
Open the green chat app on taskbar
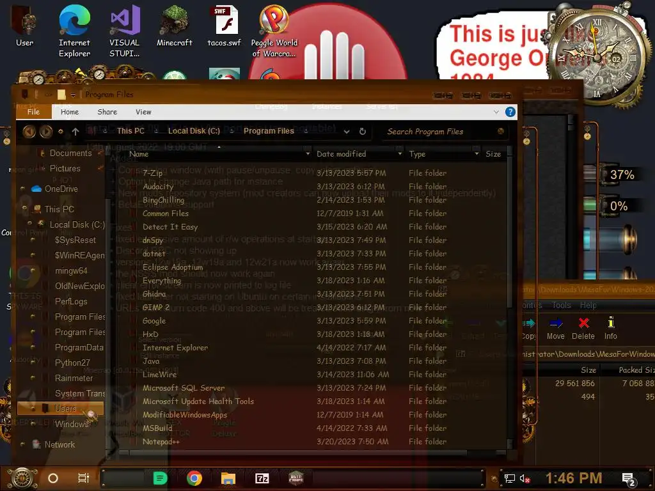(x=160, y=478)
